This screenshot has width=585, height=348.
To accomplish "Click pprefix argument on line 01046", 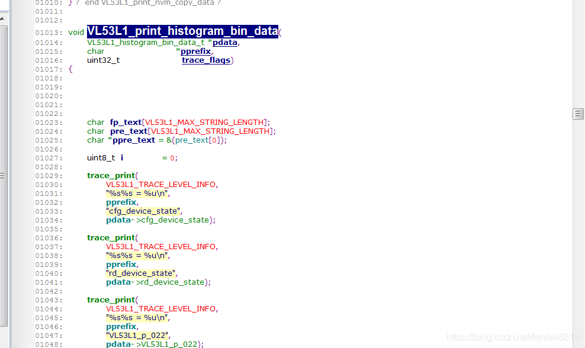I will (x=121, y=327).
